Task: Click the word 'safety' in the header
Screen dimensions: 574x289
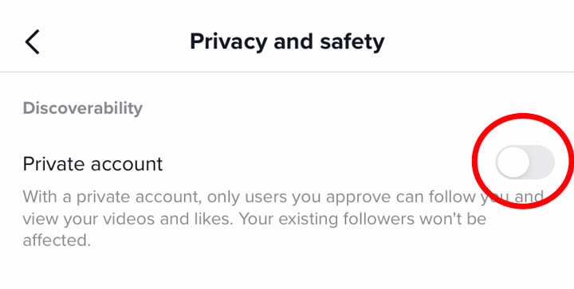Action: pyautogui.click(x=352, y=41)
